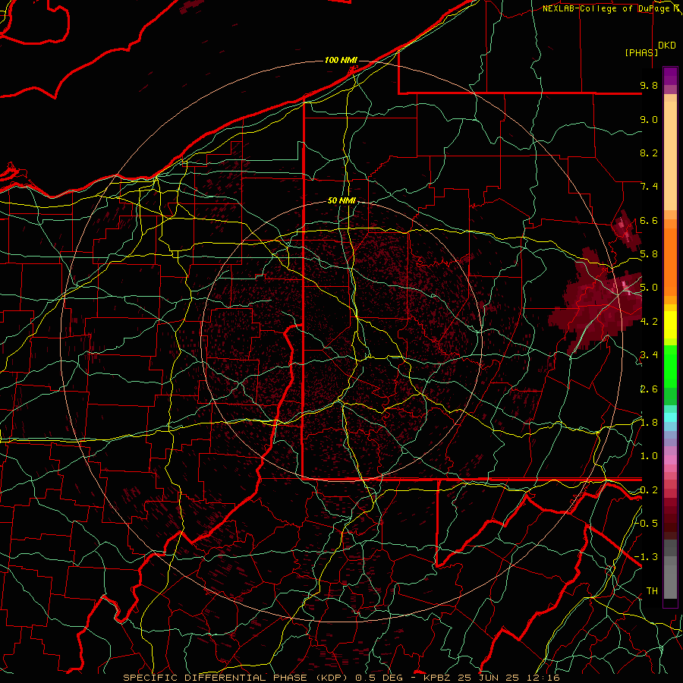Pick the yellow segment of the color scale
This screenshot has height=683, width=683.
click(x=670, y=325)
